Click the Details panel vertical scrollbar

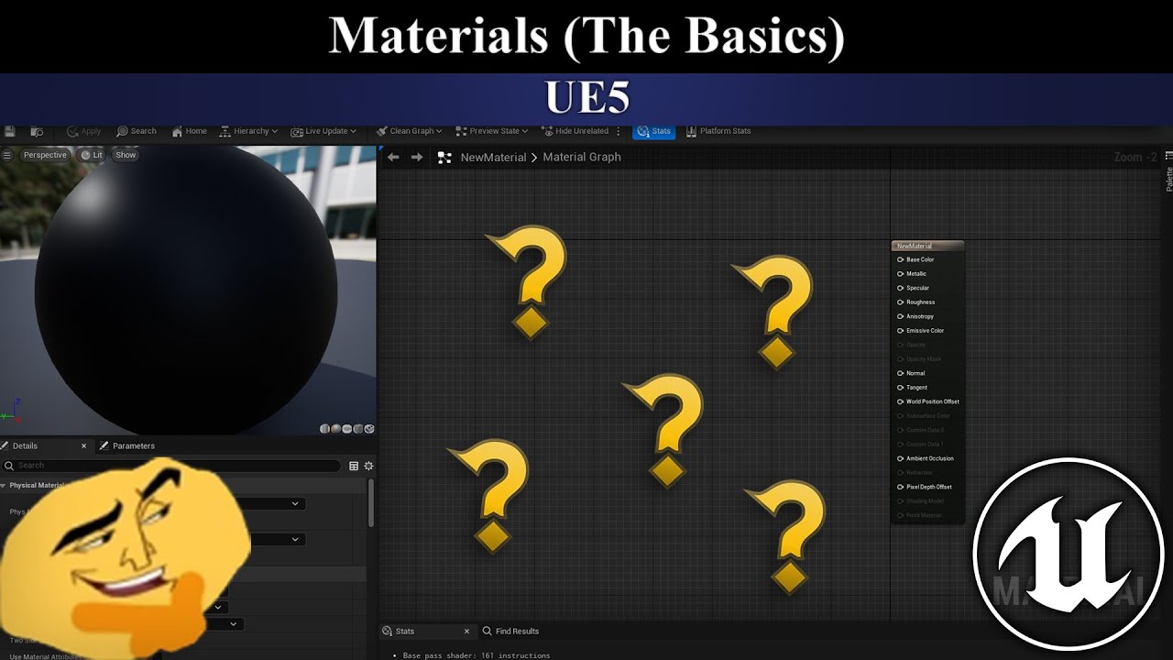[370, 502]
